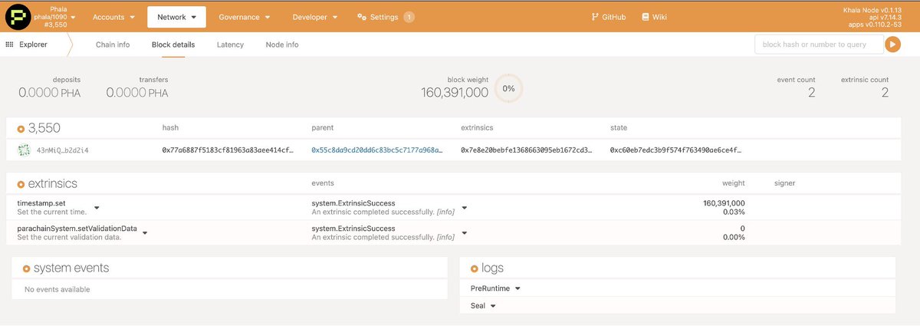Click the extrinsics root hash 0x7e8e20be

[x=526, y=150]
